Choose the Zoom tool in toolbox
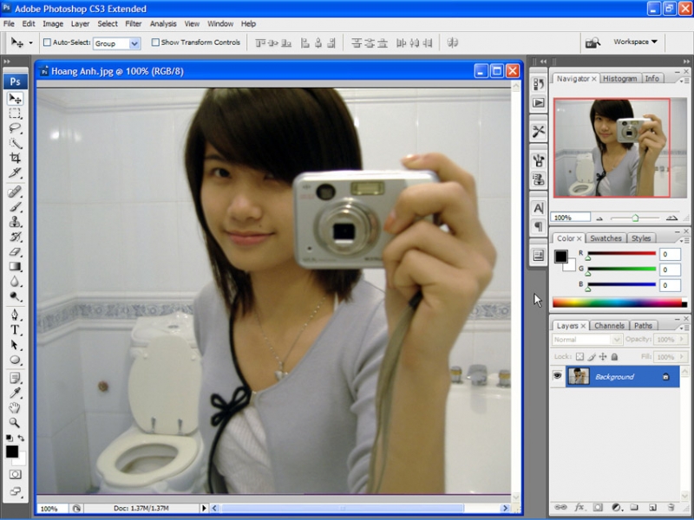694x520 pixels. [x=15, y=422]
